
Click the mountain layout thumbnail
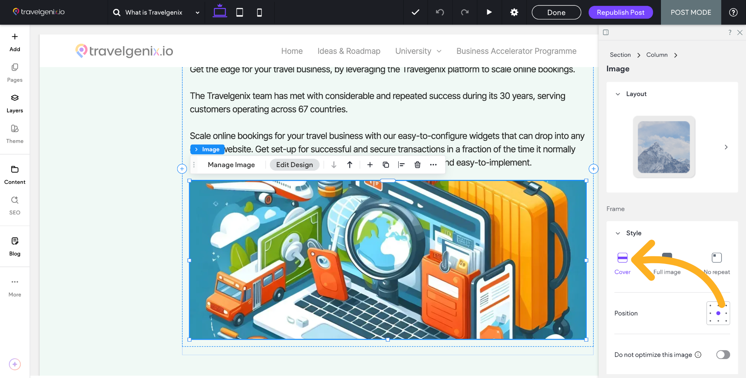[x=664, y=147]
